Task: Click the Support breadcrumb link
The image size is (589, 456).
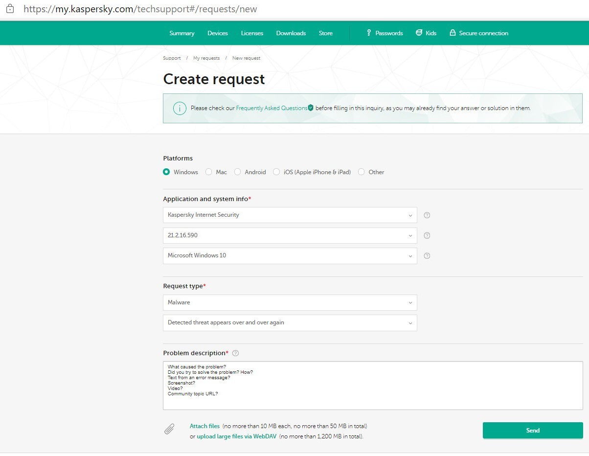Action: (x=172, y=58)
